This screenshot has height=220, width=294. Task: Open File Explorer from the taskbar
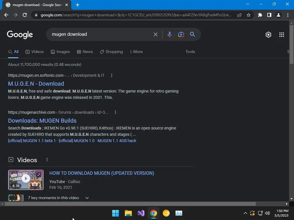click(x=128, y=213)
